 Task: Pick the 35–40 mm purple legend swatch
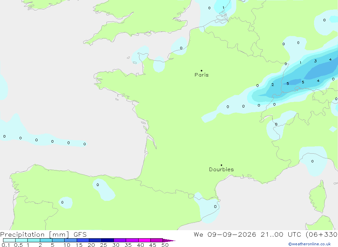click(132, 240)
